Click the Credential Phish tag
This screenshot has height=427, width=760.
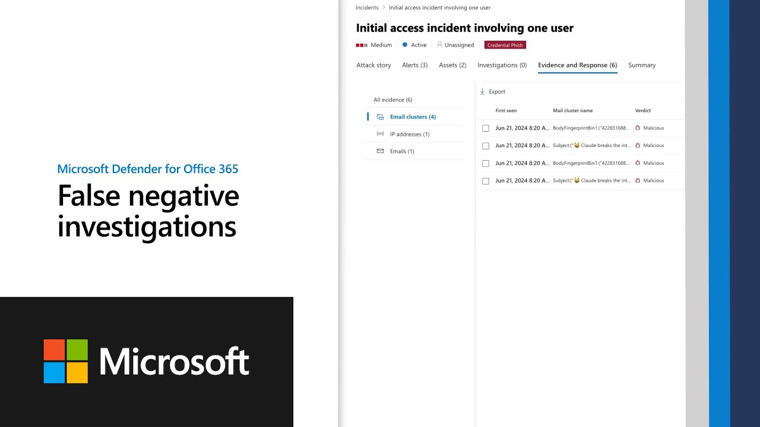505,45
